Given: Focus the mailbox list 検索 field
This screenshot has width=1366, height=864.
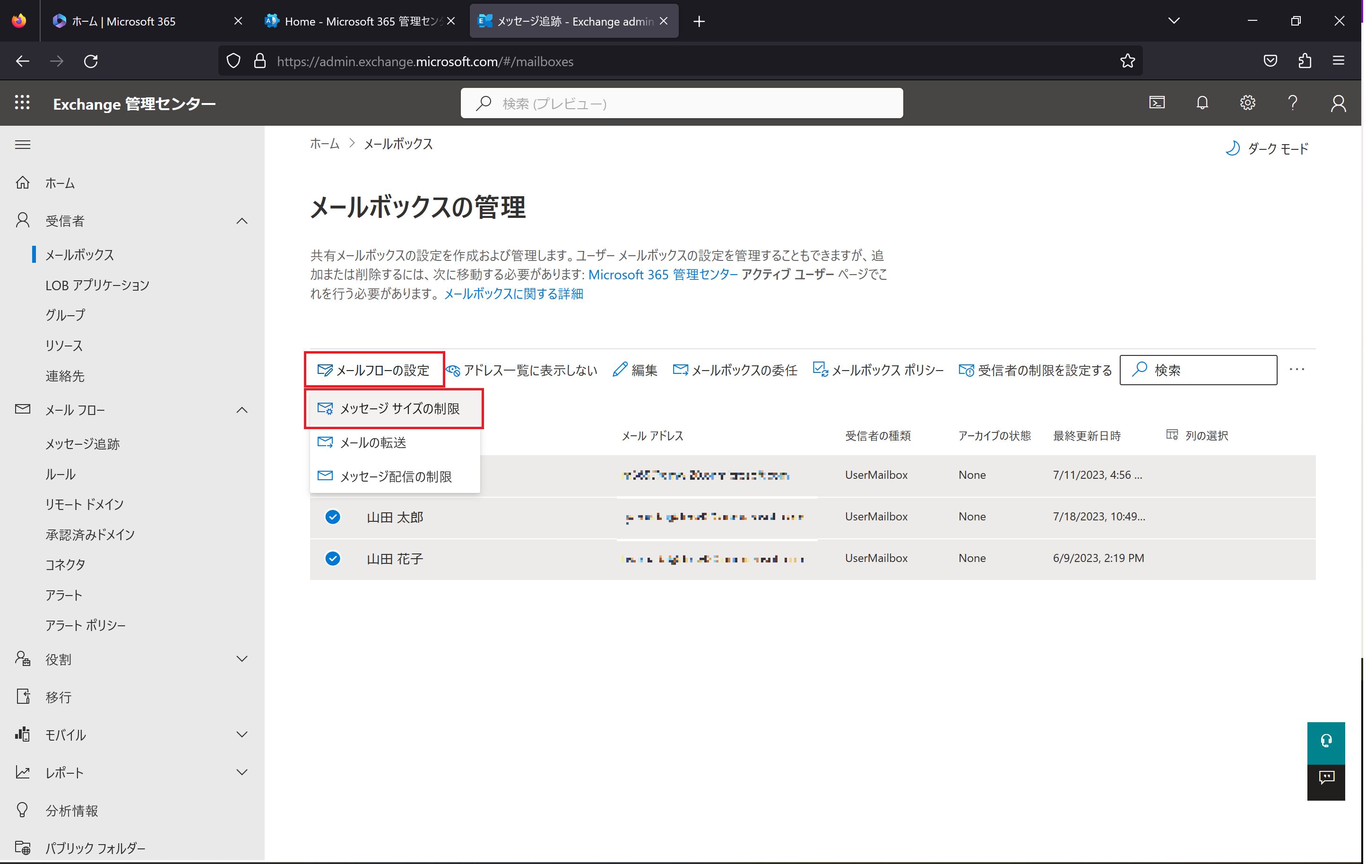Looking at the screenshot, I should coord(1198,369).
